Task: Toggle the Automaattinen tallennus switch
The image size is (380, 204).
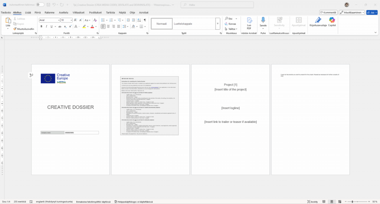Action: [40, 4]
